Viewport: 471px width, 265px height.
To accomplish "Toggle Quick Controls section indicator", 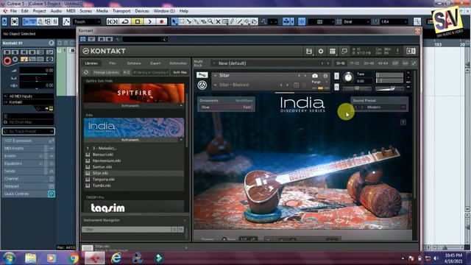I will [x=52, y=194].
